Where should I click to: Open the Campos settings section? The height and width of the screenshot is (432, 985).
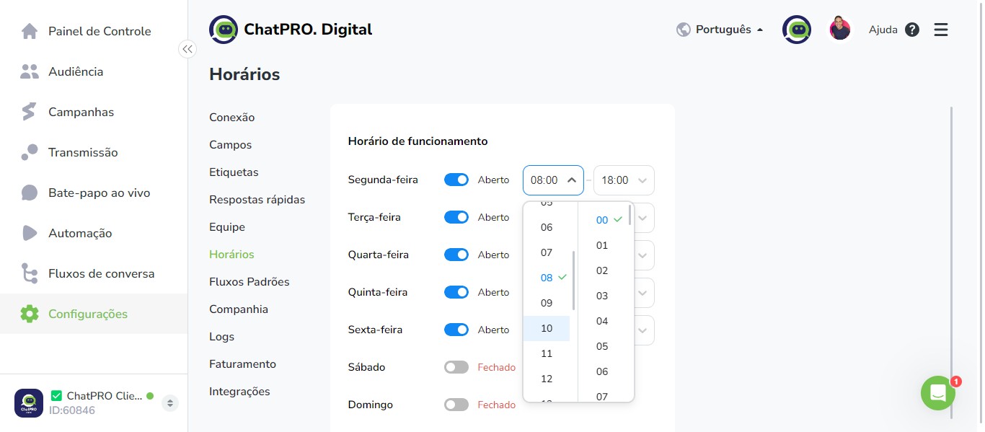[x=230, y=145]
